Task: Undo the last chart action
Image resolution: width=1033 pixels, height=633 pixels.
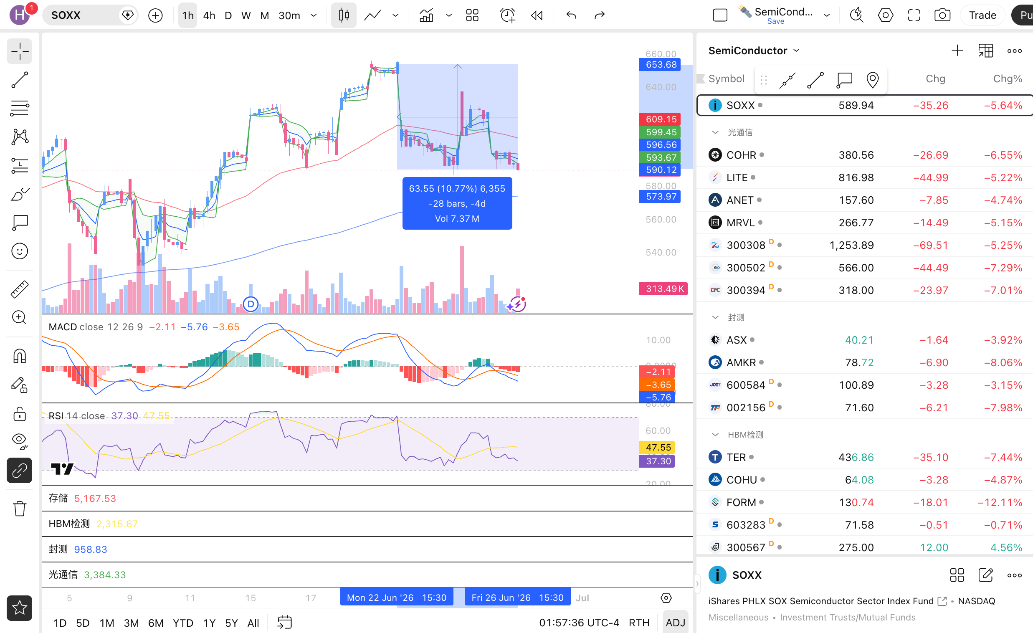Action: [572, 15]
